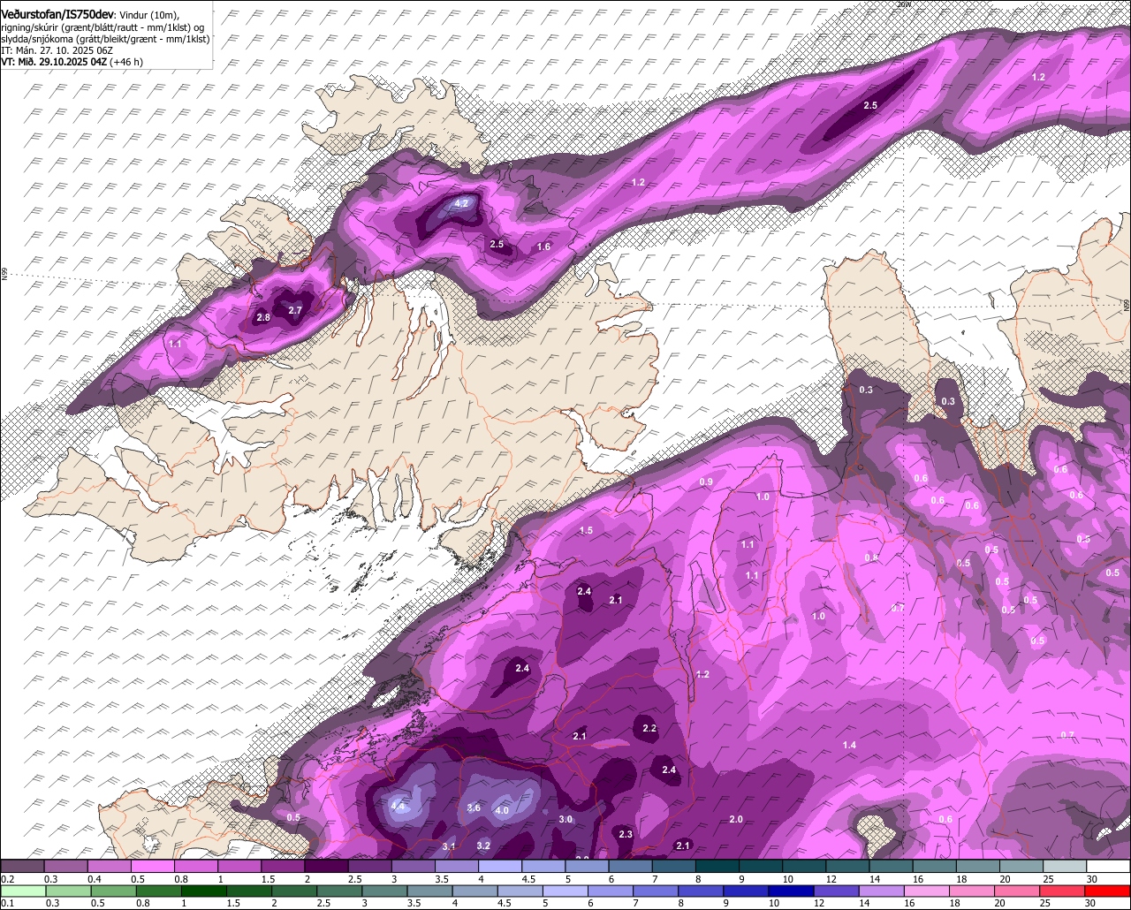The image size is (1131, 910).
Task: Click the 0.1 label in the rain legend
Action: (x=8, y=903)
